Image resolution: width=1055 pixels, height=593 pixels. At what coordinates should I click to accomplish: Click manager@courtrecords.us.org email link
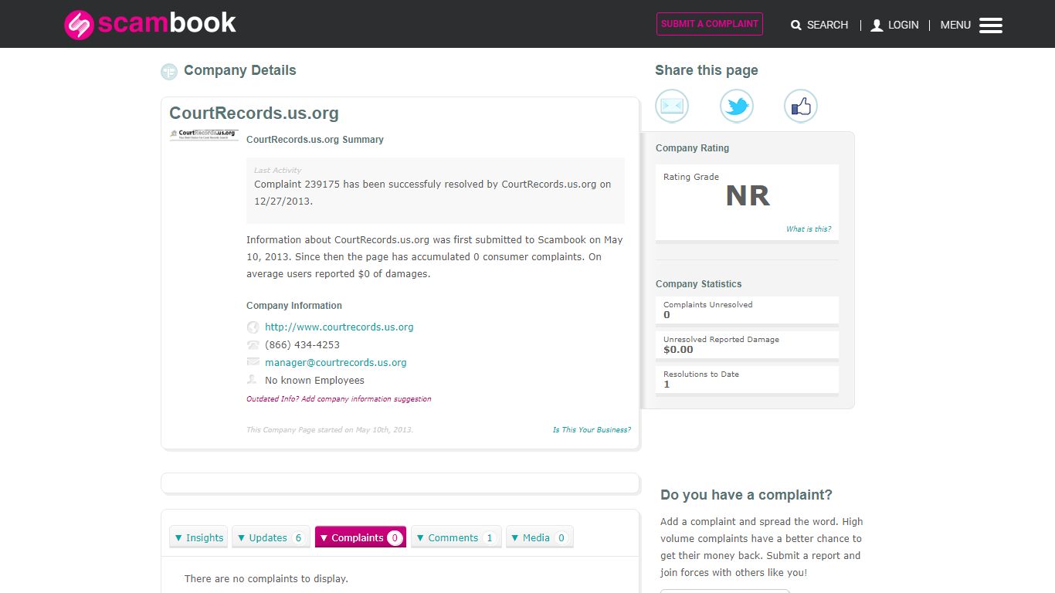point(335,363)
